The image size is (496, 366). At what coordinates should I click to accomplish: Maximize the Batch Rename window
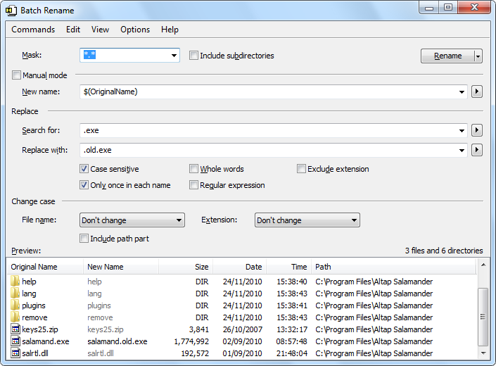click(448, 8)
